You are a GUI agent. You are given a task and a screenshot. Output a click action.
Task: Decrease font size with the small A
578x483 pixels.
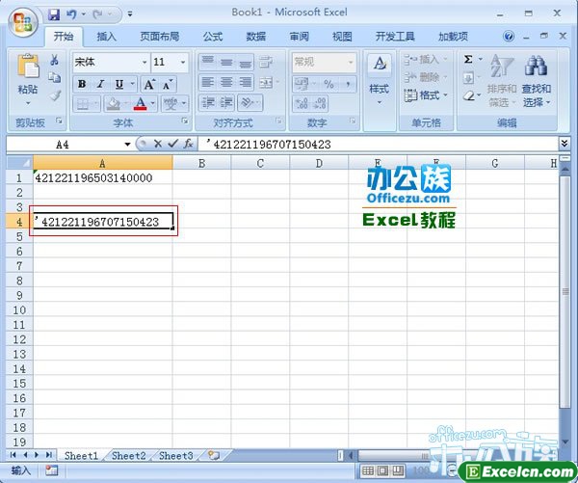click(168, 85)
